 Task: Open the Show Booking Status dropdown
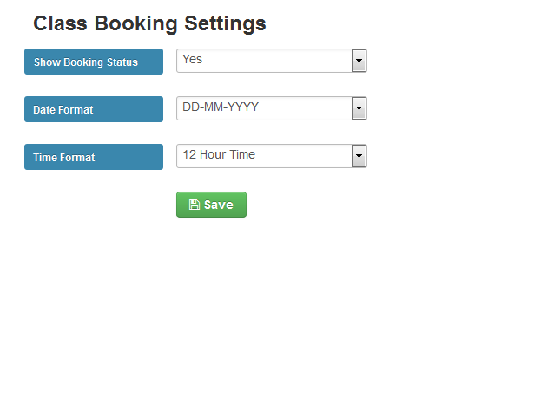point(271,61)
